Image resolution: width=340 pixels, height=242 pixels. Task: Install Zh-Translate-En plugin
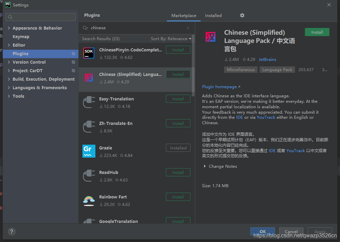[x=178, y=123]
